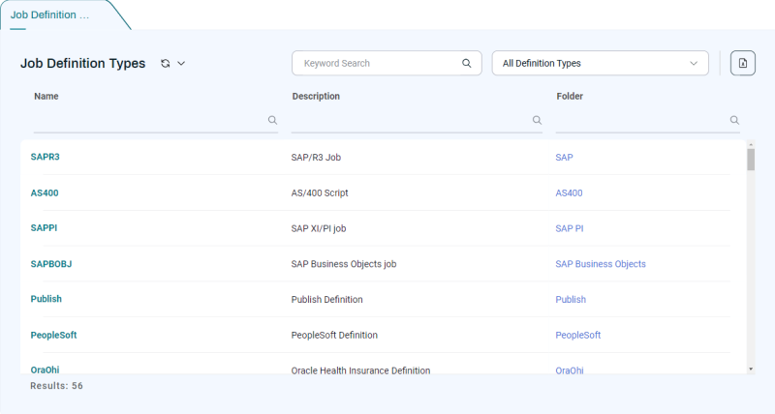Click the Keyword Search magnifier icon
Image resolution: width=775 pixels, height=414 pixels.
tap(466, 64)
